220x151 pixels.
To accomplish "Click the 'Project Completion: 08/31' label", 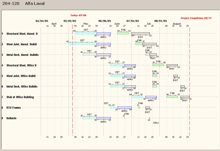I will point(201,18).
